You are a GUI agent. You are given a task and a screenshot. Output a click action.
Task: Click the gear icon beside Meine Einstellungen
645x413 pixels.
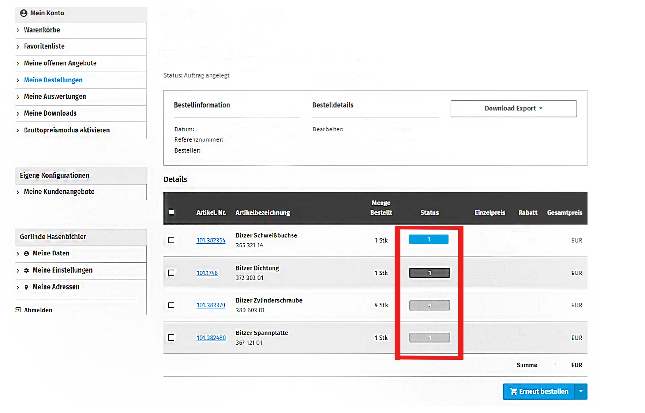26,270
